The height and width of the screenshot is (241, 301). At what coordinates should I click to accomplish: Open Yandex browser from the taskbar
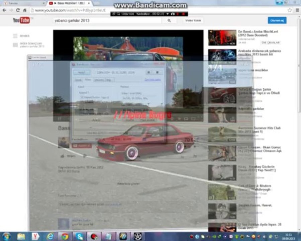click(x=35, y=236)
